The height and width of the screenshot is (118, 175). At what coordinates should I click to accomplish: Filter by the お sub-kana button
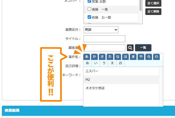[120, 63]
